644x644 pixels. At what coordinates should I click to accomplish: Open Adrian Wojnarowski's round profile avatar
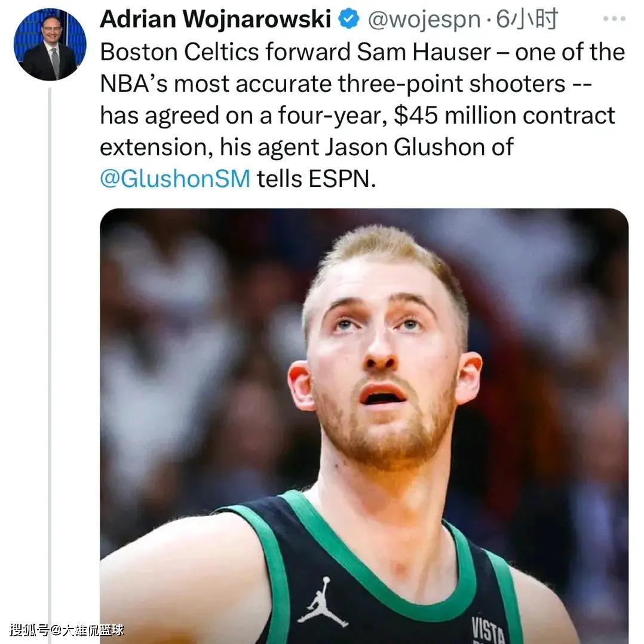tap(50, 44)
